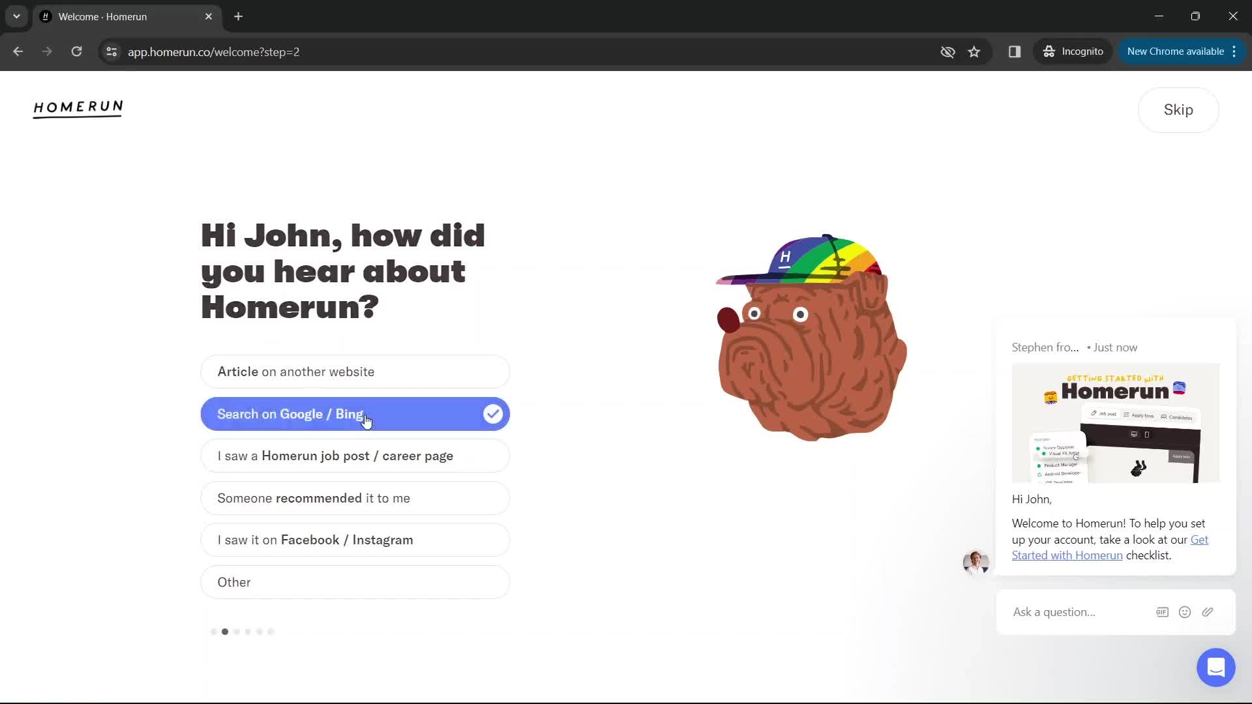Select the Welcome · Homerun tab
This screenshot has width=1252, height=704.
click(127, 16)
